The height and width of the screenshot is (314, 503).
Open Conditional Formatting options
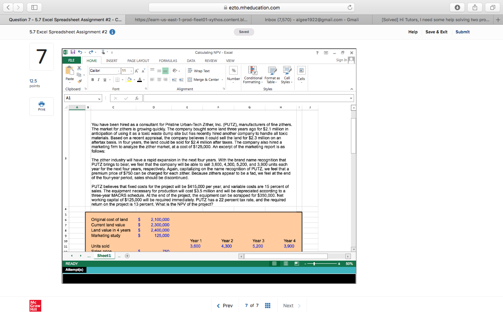[x=253, y=75]
